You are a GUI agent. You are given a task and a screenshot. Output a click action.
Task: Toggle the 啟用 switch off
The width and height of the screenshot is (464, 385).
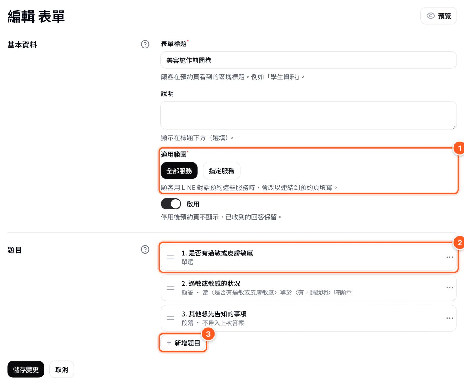171,204
